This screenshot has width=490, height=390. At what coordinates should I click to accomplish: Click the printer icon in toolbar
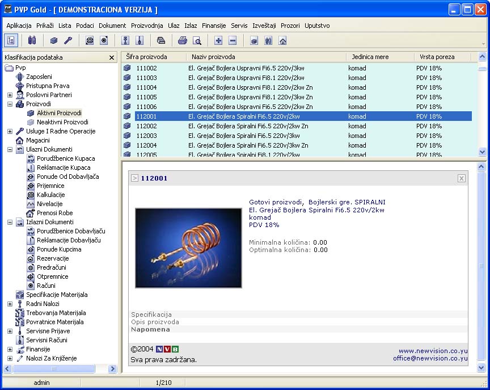tap(183, 40)
